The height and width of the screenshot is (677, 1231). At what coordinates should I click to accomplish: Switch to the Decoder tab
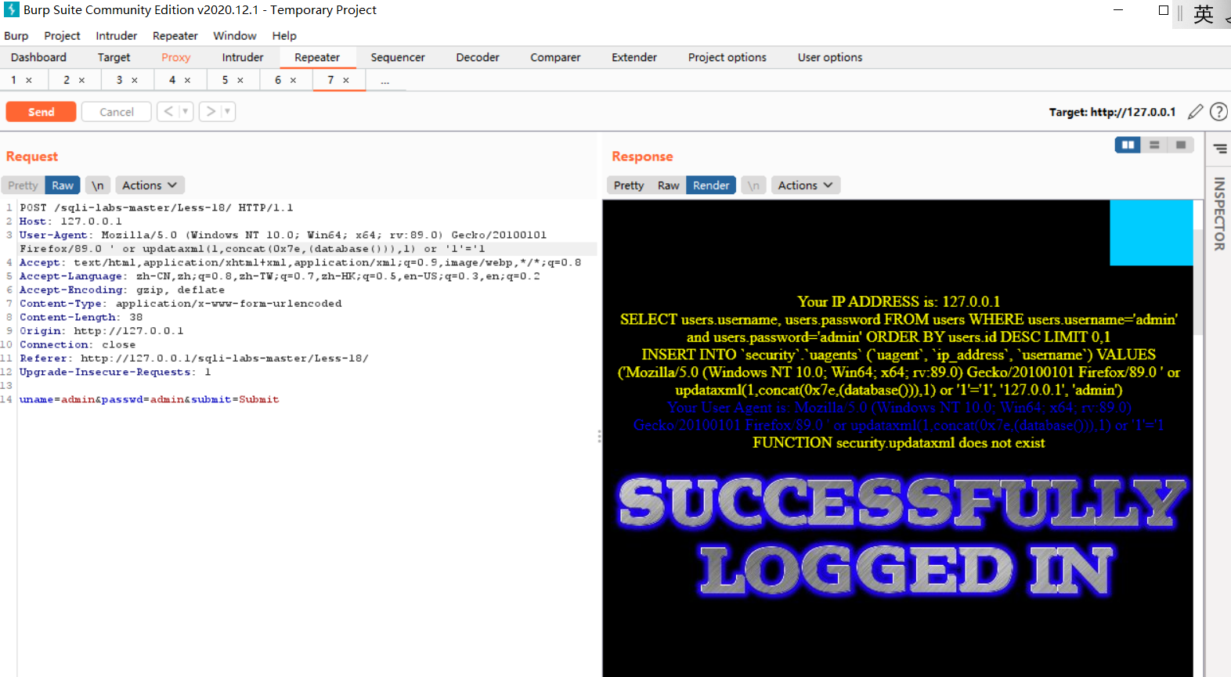[x=478, y=57]
